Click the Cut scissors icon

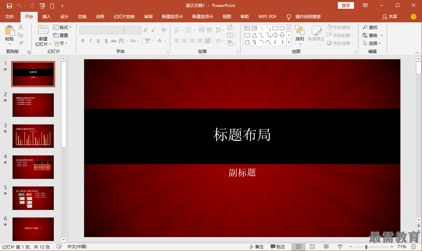pyautogui.click(x=21, y=27)
